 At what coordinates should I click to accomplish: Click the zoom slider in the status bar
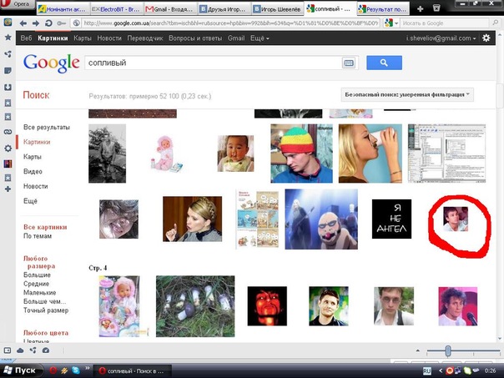[448, 351]
